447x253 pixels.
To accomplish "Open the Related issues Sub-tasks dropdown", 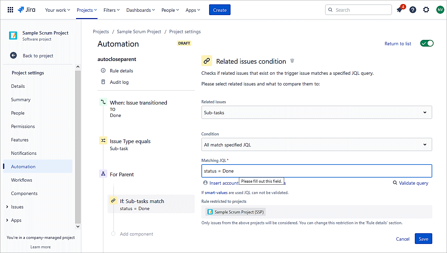I will click(x=316, y=113).
